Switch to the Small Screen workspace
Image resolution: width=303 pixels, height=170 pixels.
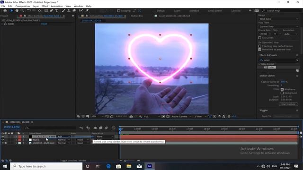click(215, 11)
